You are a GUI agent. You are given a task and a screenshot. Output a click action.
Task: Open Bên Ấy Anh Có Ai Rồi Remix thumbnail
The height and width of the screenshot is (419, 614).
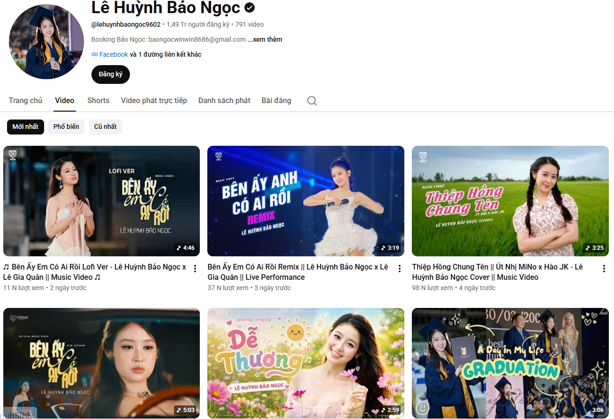point(306,201)
